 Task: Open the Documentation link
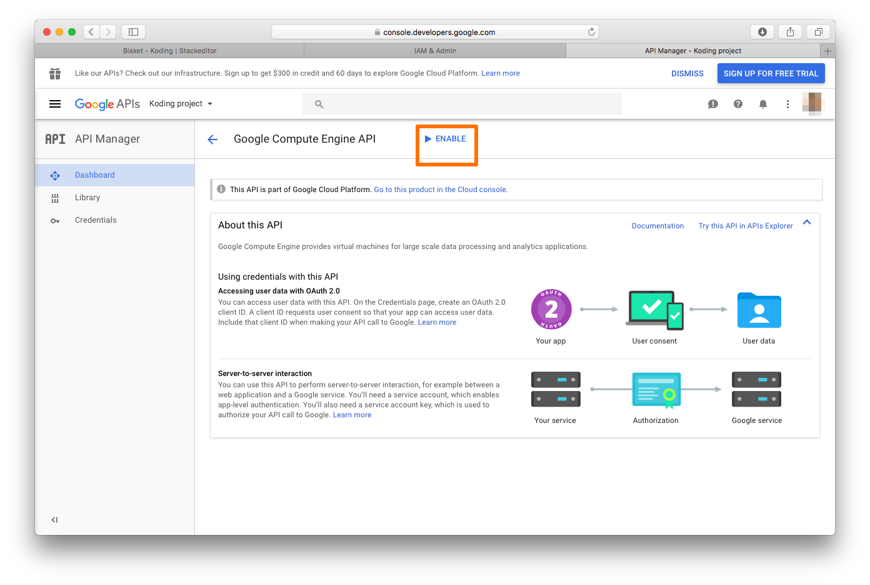point(657,226)
